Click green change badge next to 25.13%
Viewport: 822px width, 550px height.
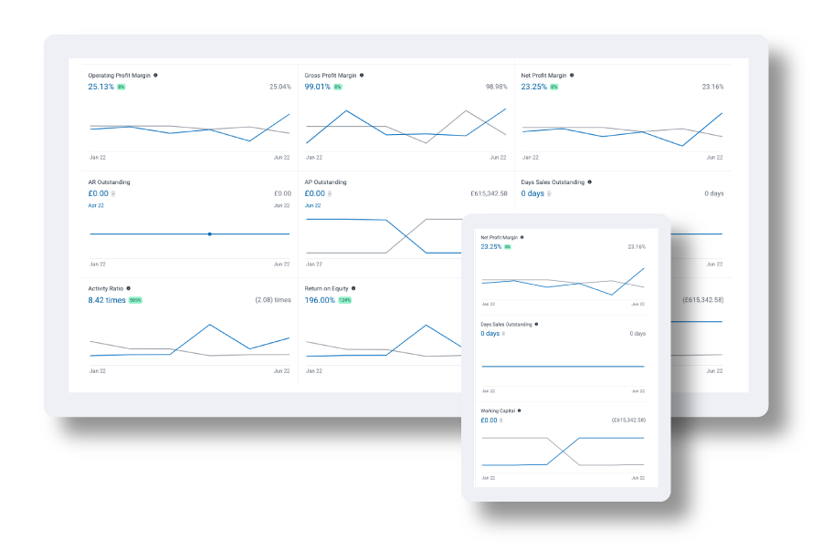pyautogui.click(x=121, y=87)
